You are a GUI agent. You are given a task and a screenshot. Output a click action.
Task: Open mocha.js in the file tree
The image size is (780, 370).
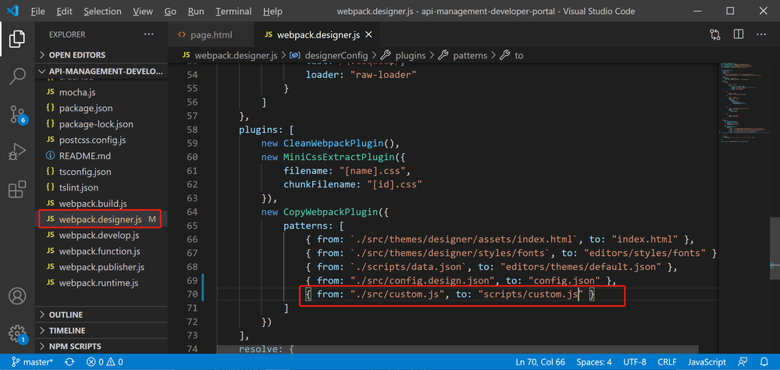click(x=102, y=92)
